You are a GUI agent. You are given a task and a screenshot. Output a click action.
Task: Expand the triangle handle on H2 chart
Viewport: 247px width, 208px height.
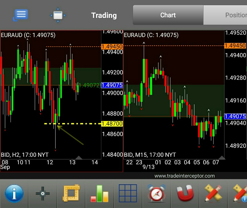click(79, 157)
